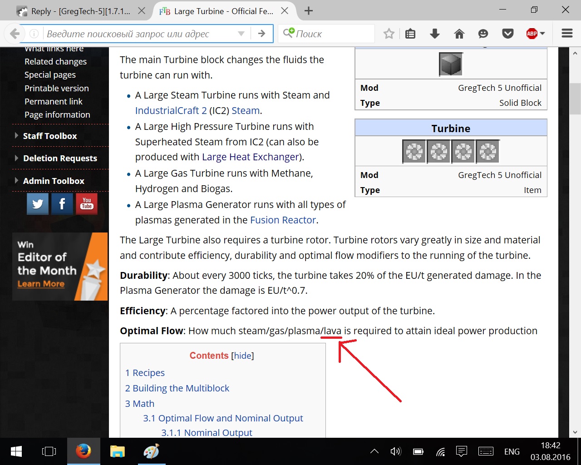Open the YouTube social icon
This screenshot has height=465, width=581.
87,204
